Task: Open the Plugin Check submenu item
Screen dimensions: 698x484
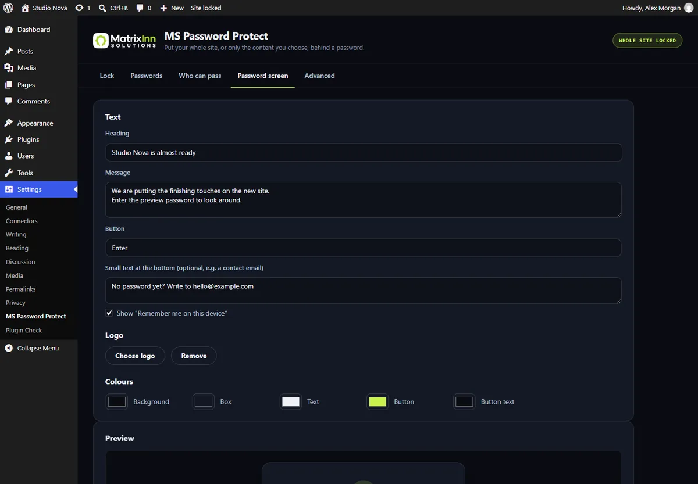Action: [24, 330]
